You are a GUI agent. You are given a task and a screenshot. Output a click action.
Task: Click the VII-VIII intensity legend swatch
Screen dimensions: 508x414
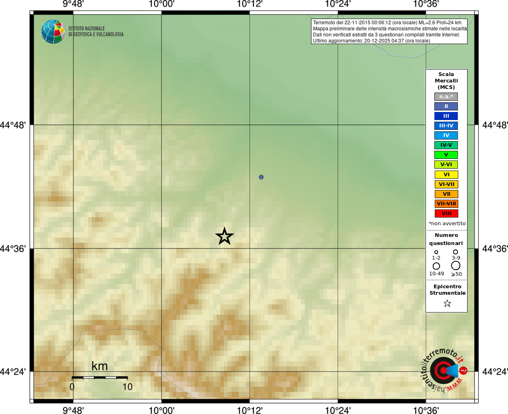(446, 204)
